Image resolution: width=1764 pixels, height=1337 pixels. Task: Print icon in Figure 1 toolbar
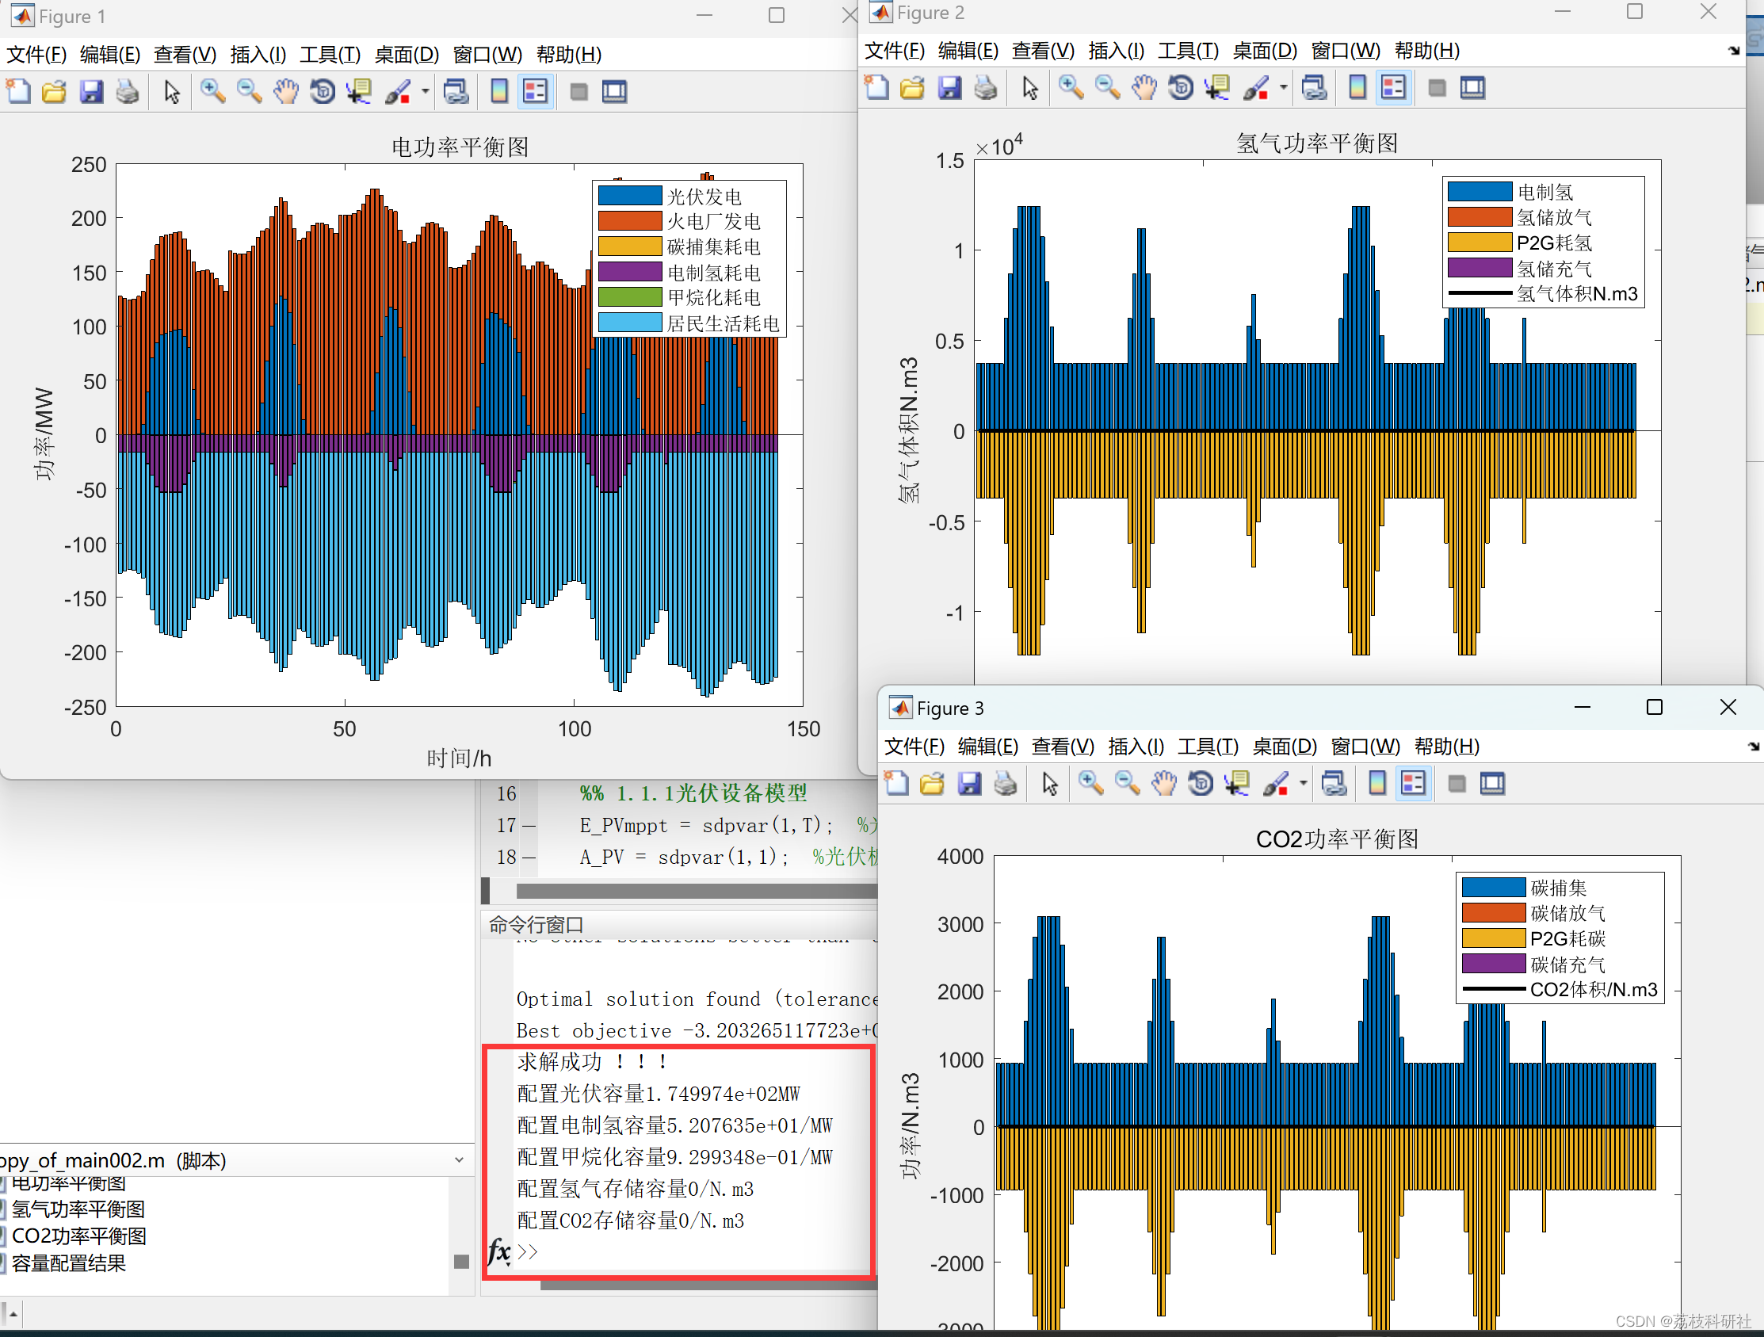pyautogui.click(x=128, y=92)
